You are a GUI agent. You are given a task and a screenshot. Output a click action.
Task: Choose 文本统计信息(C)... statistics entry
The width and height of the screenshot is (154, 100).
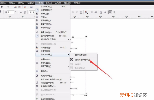pyautogui.click(x=53, y=86)
